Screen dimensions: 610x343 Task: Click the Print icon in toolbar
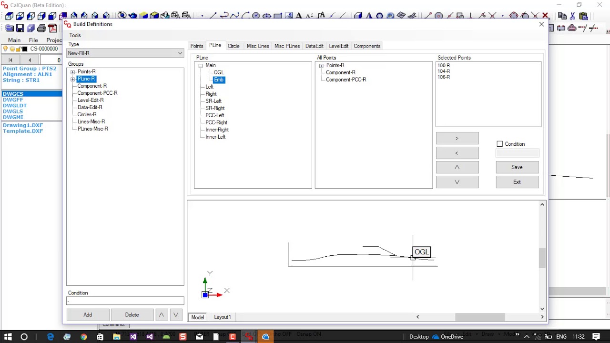point(41,28)
